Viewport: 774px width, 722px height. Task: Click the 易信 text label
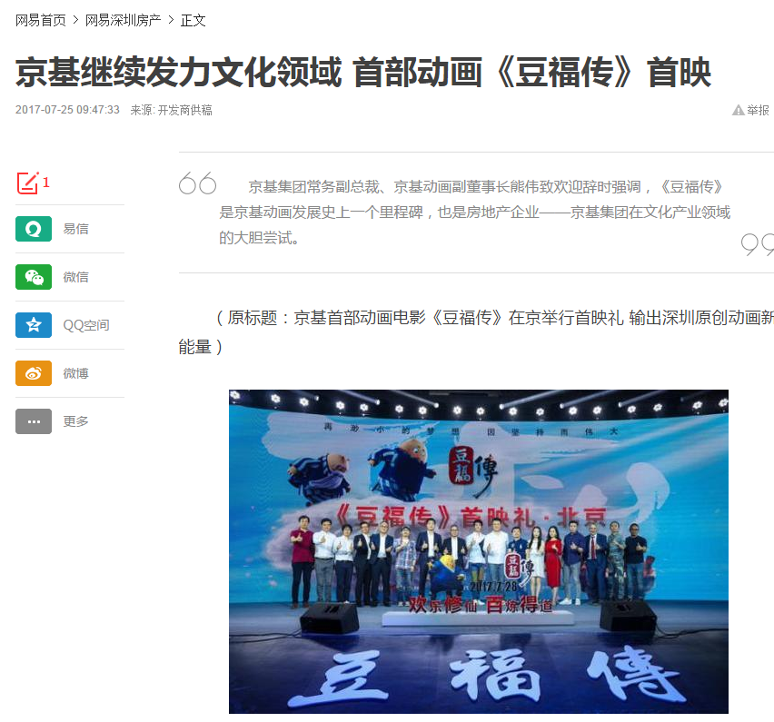[76, 229]
